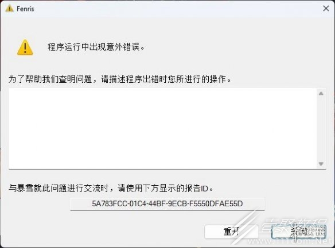This screenshot has height=248, width=335.
Task: Click the small warning icon in title bar
Action: (x=9, y=9)
